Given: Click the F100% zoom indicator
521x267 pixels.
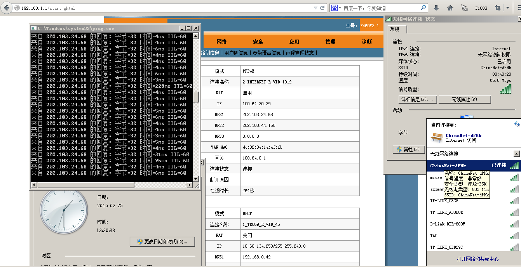Looking at the screenshot, I should pyautogui.click(x=481, y=8).
